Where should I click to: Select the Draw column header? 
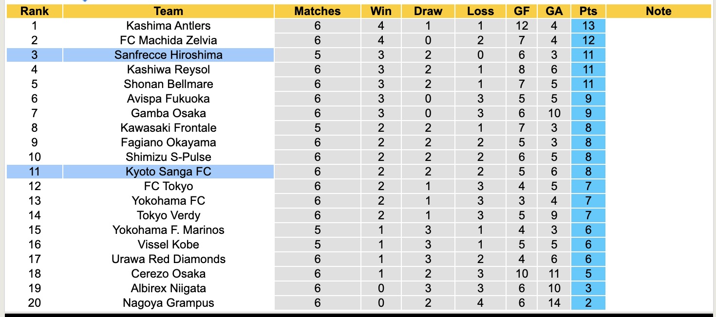pos(428,11)
